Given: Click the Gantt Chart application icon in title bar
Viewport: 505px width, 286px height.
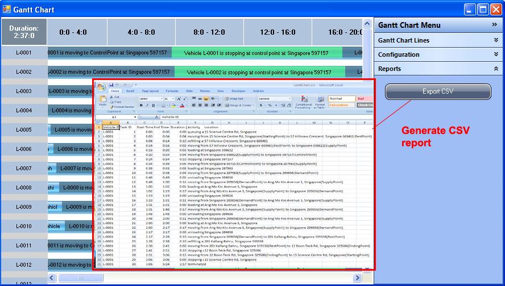Looking at the screenshot, I should (7, 9).
